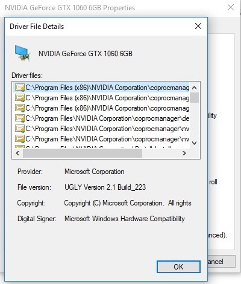The height and width of the screenshot is (284, 241).
Task: Click the horizontal scrollbar thumb under the driver files
Action: [x=83, y=153]
